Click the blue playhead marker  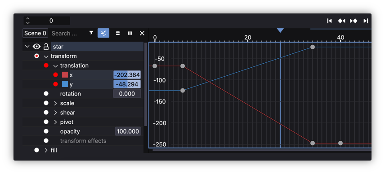280,30
